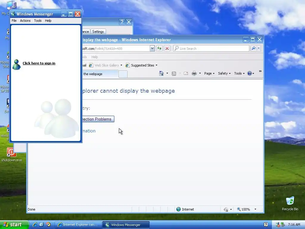The width and height of the screenshot is (305, 229).
Task: Click the refresh page icon in Internet Explorer
Action: pos(159,48)
